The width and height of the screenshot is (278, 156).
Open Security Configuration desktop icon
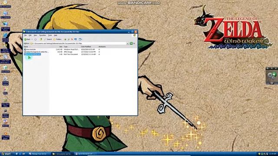coord(5,49)
